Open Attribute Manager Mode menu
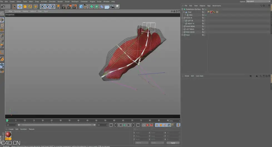272x147 pixels. coord(187,76)
